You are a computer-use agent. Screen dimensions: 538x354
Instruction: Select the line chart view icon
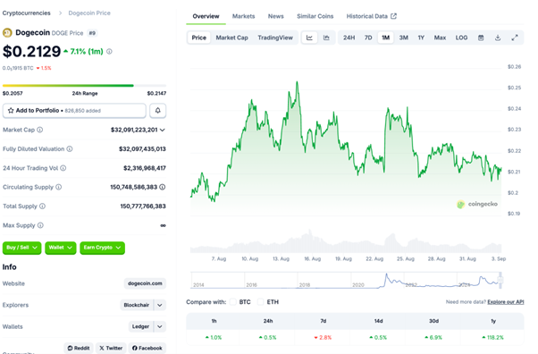tap(309, 38)
